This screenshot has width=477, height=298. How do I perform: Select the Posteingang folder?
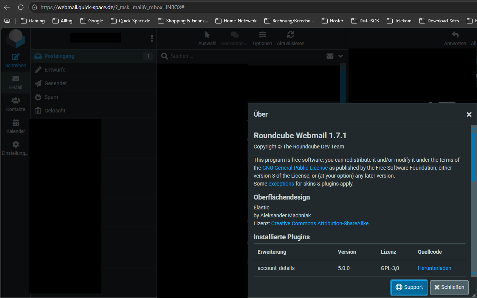click(x=93, y=56)
